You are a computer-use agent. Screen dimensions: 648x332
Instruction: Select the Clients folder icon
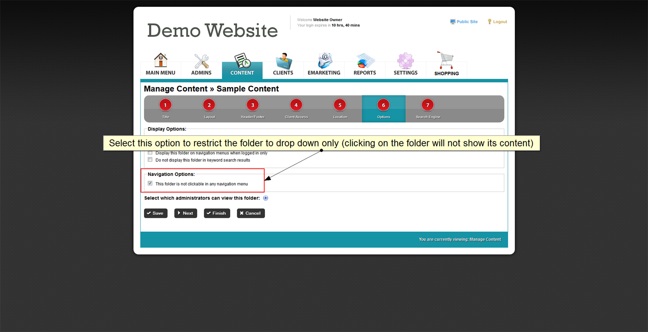click(x=283, y=61)
